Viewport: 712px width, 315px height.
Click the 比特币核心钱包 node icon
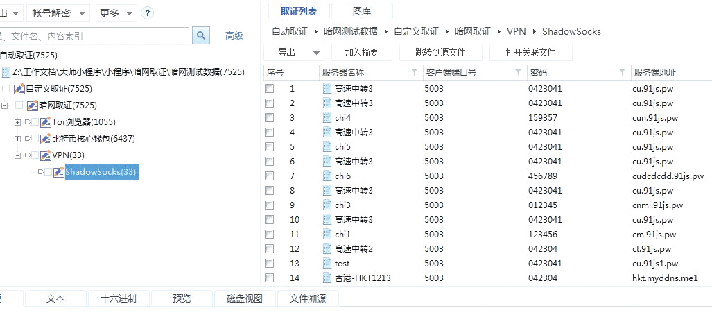click(45, 139)
